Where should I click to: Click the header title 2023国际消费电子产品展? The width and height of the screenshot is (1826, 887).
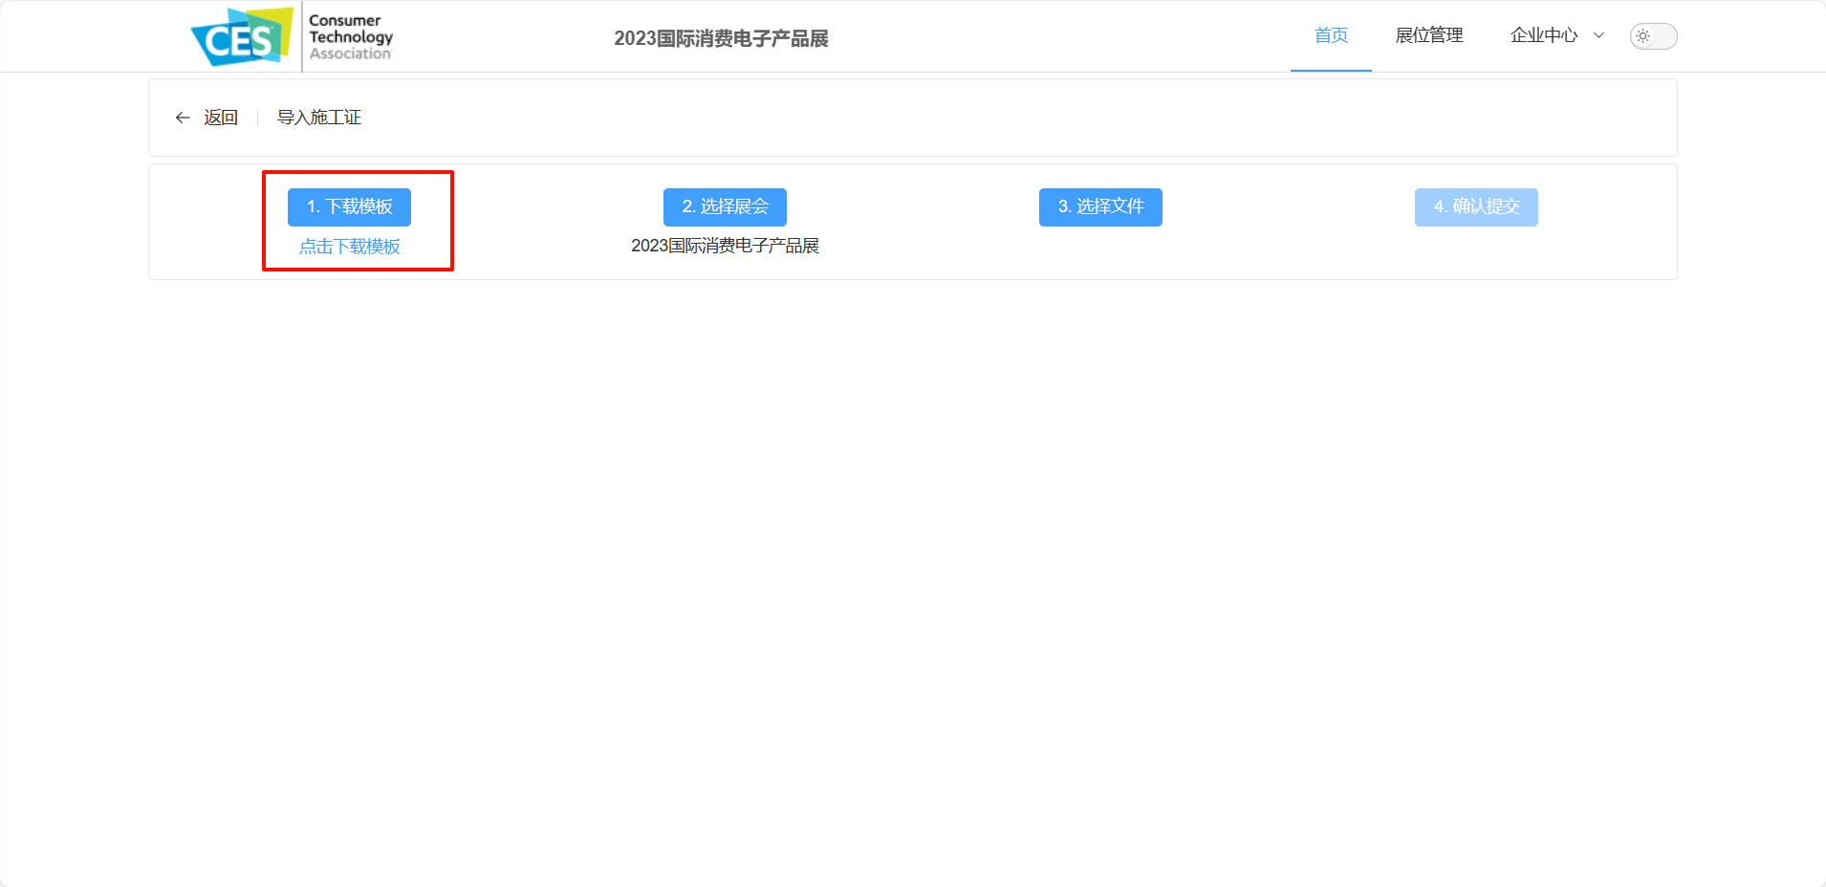(x=721, y=38)
